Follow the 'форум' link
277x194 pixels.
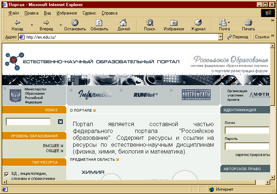pyautogui.click(x=261, y=71)
